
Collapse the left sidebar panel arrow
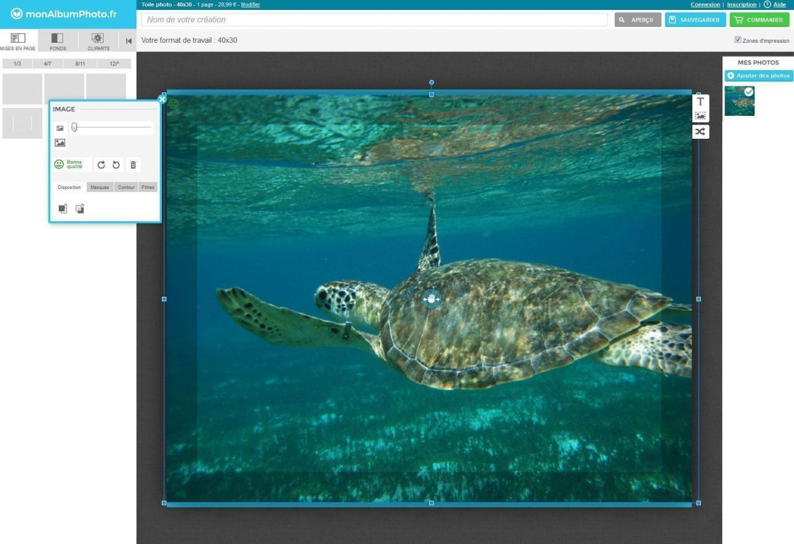128,42
